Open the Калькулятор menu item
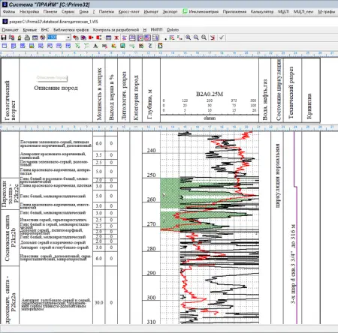338x333 pixels. [x=262, y=11]
